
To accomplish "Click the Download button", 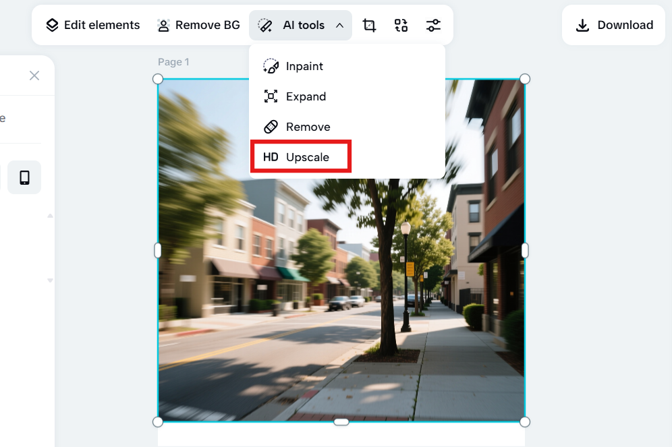I will tap(613, 25).
